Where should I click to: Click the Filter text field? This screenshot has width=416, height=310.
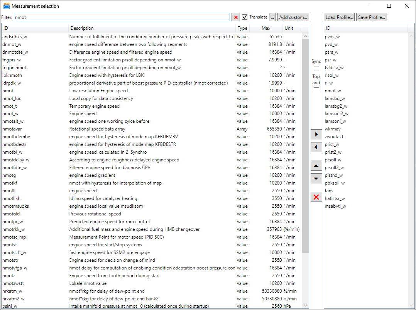pos(122,17)
